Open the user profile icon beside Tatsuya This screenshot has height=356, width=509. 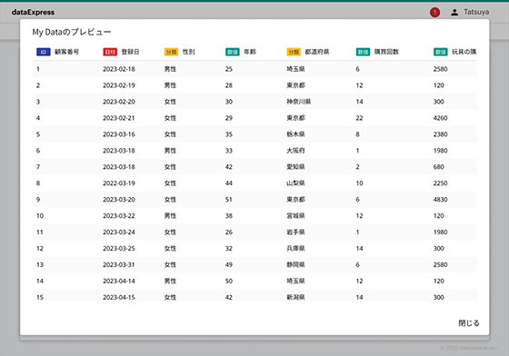(x=454, y=13)
